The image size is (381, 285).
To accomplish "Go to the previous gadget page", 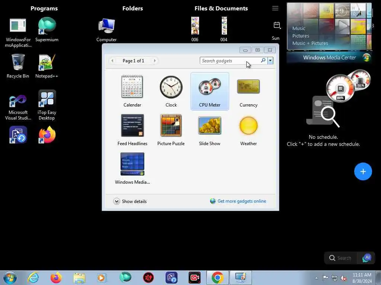I will point(112,60).
